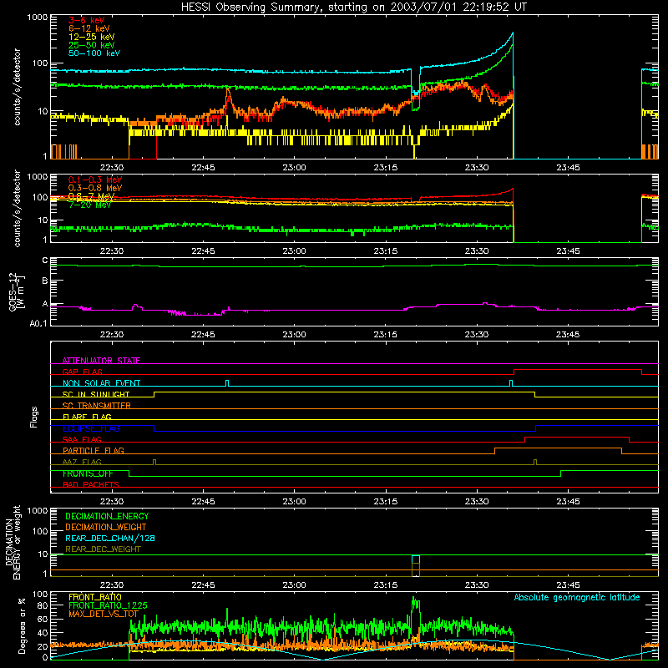Click the B class tick label
This screenshot has width=668, height=668.
(x=45, y=281)
